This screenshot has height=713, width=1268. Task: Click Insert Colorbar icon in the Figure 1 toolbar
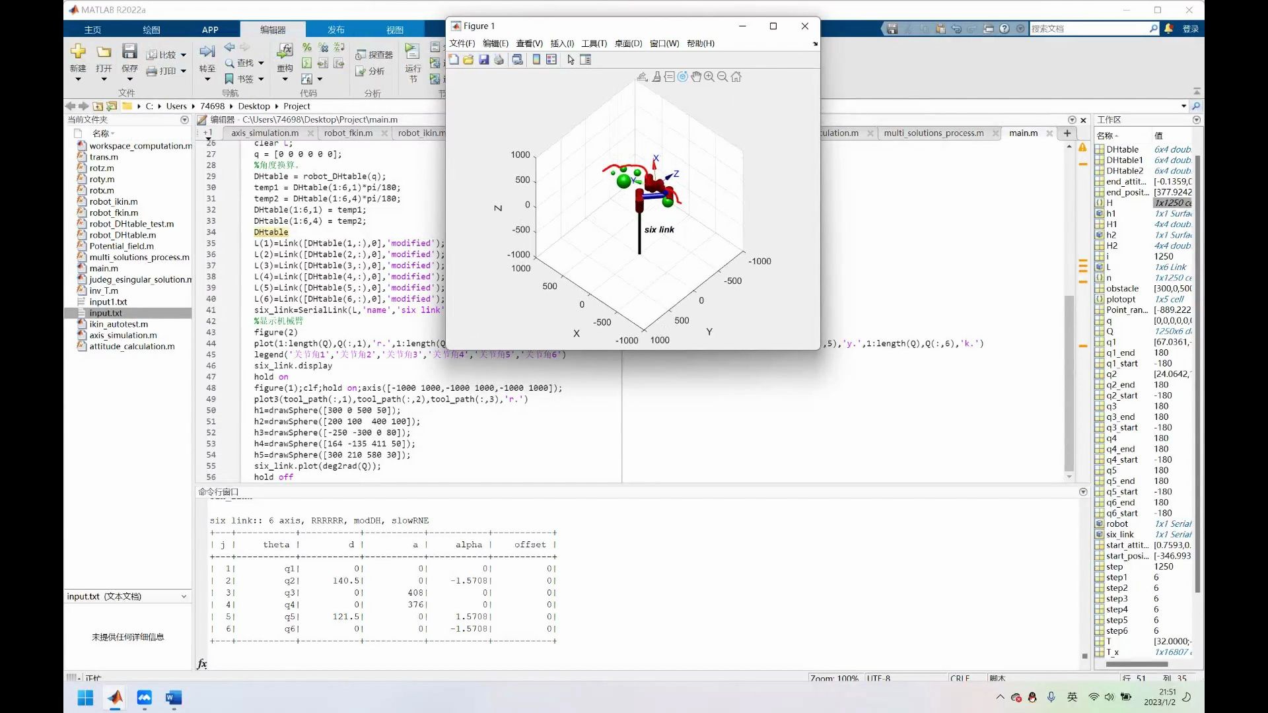coord(536,59)
